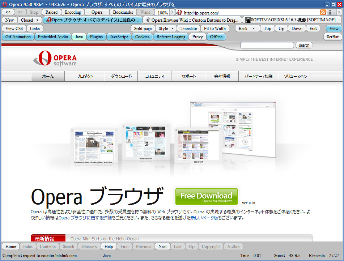344x261 pixels.
Task: Open the パートナー/協業 navigation item
Action: [258, 76]
